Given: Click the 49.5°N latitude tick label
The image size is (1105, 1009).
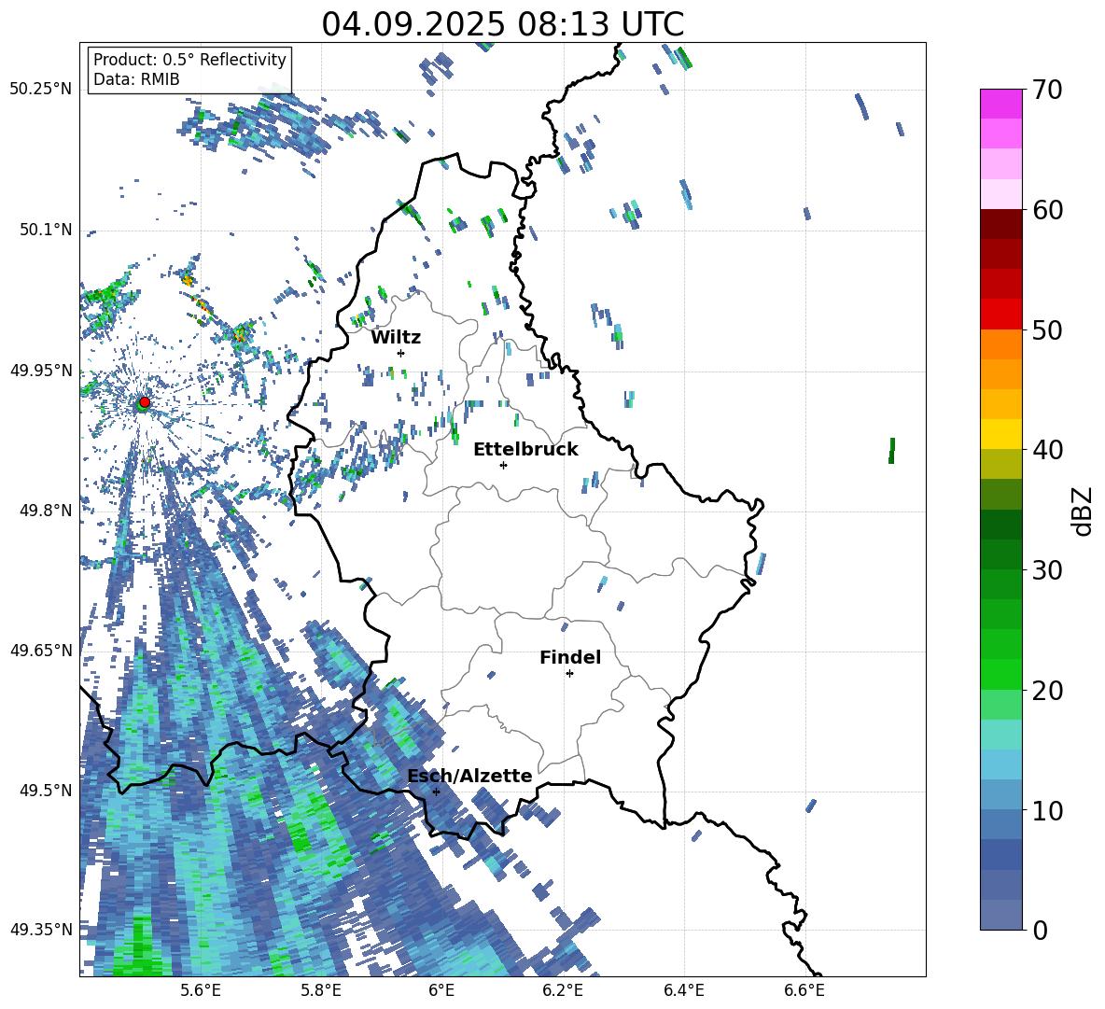Looking at the screenshot, I should (x=45, y=790).
